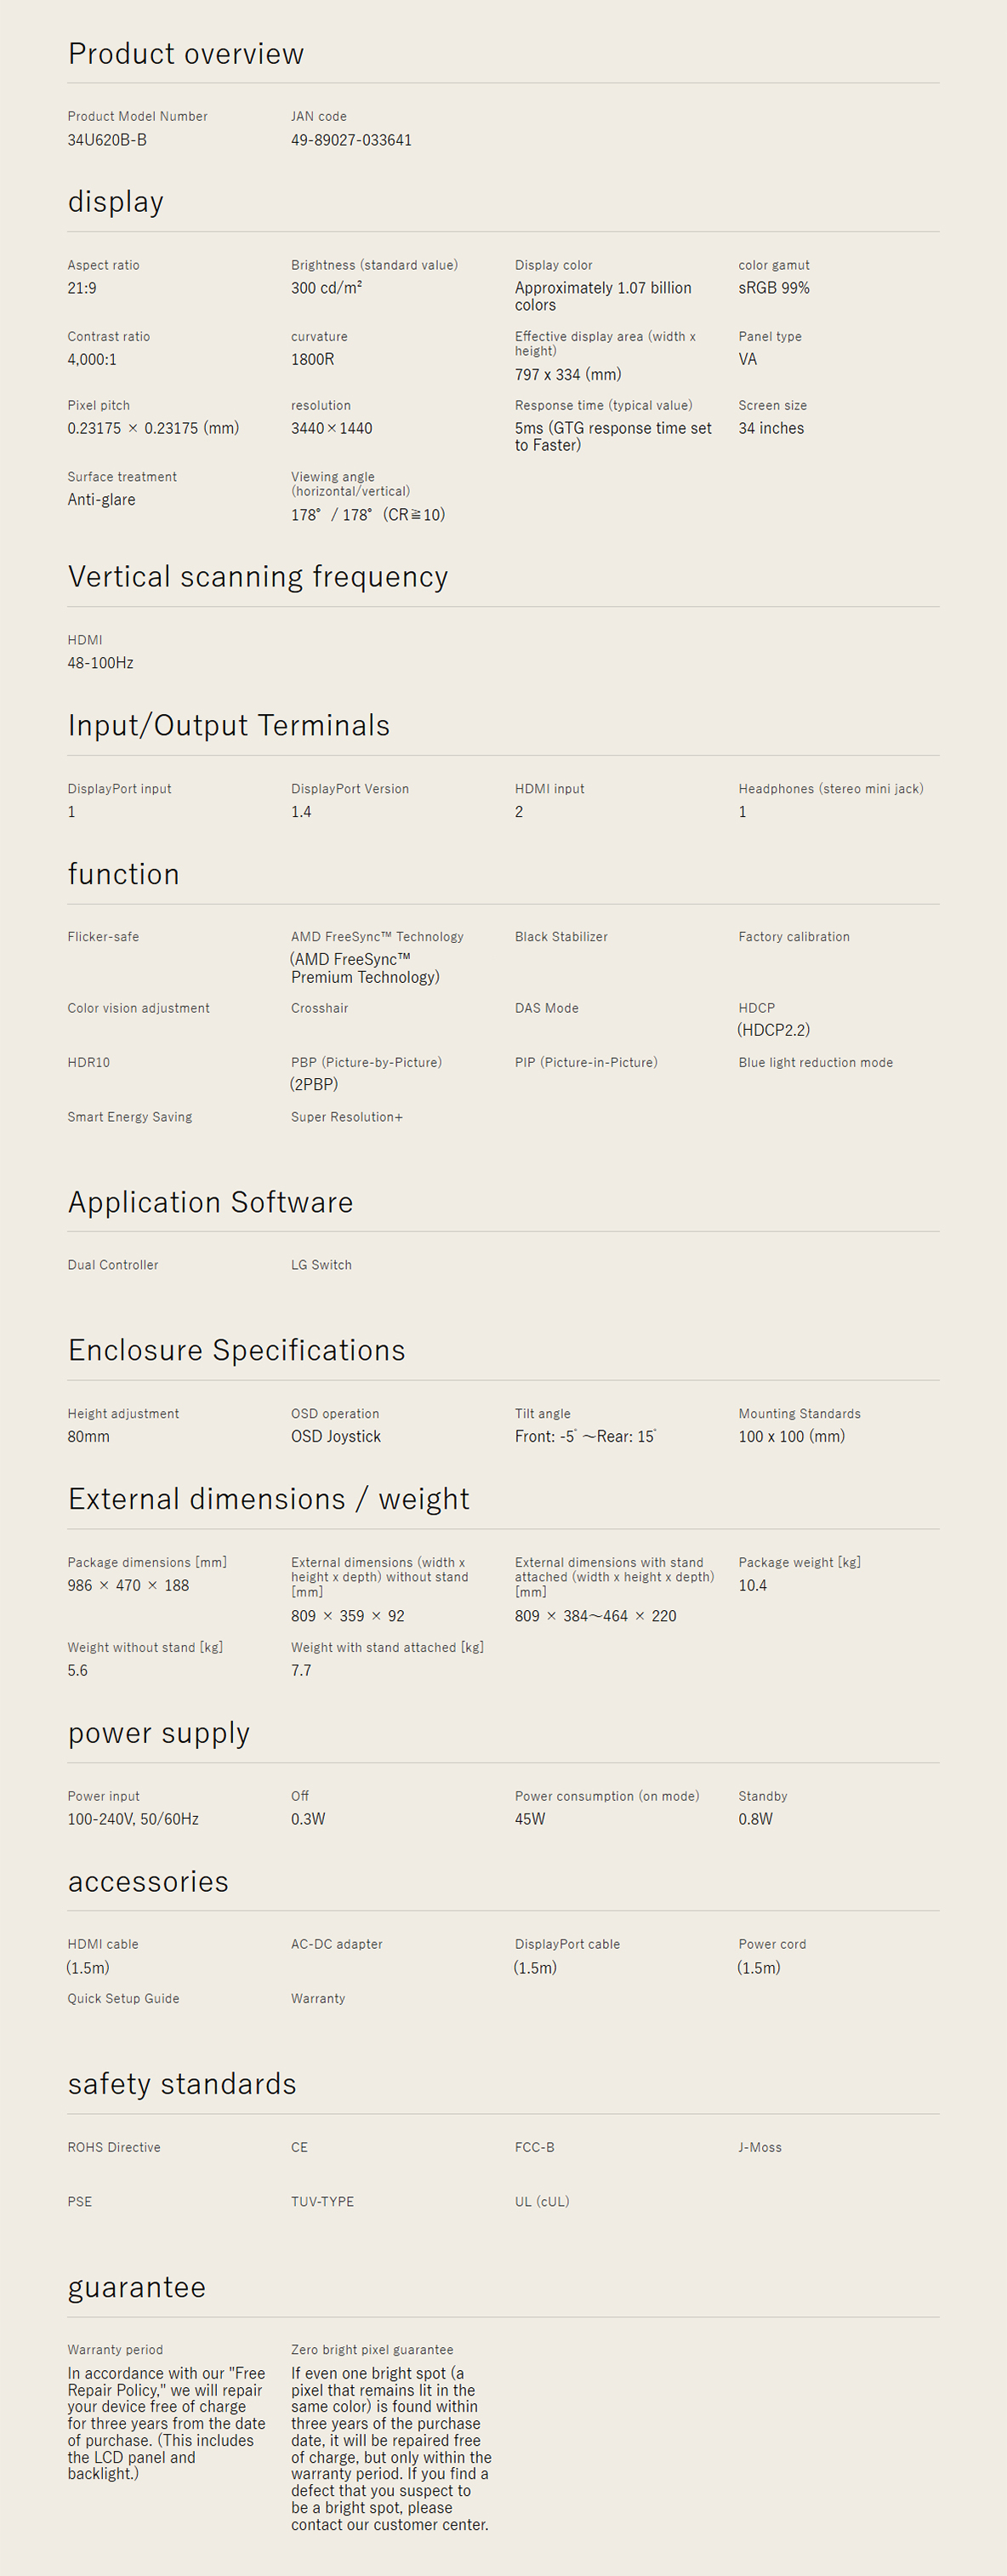Select the product model number 34U620B-B
This screenshot has width=1007, height=2576.
(x=107, y=140)
